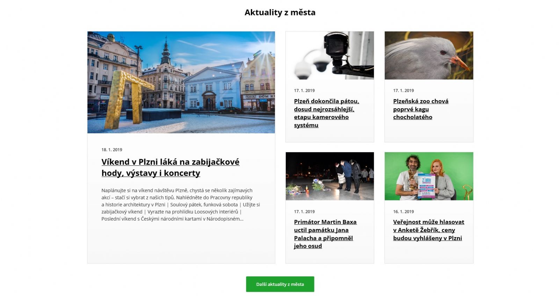This screenshot has height=296, width=559.
Task: Read 'Plzeňská zoo chová poprvé kagu chocholatého'
Action: coord(421,109)
